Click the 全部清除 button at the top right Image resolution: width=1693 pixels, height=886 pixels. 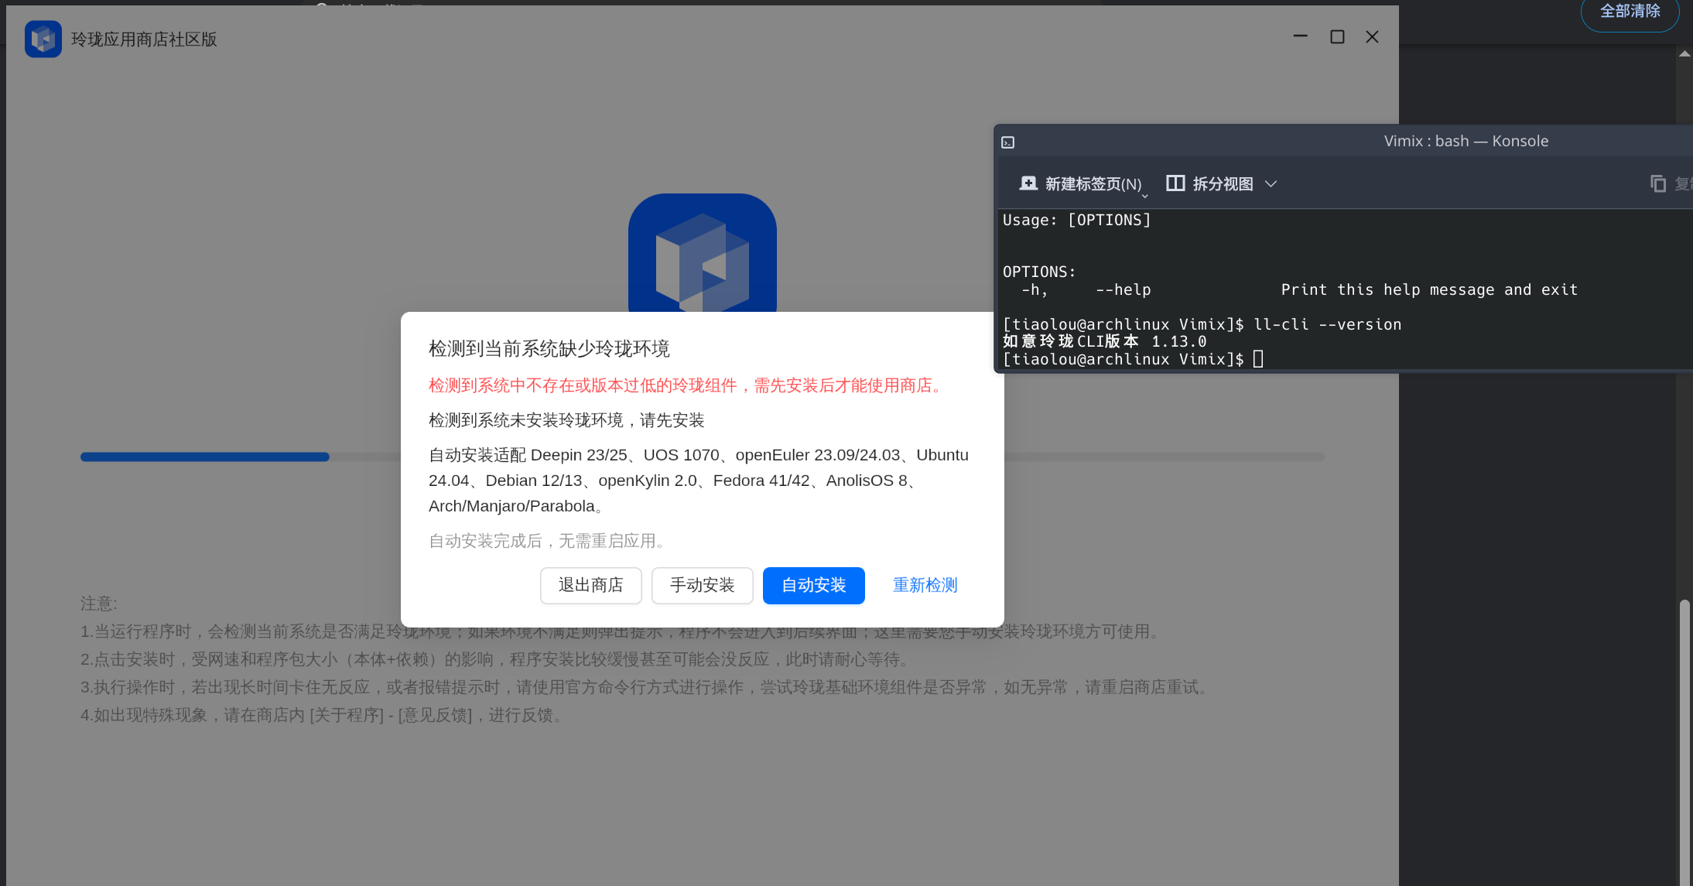pos(1630,12)
